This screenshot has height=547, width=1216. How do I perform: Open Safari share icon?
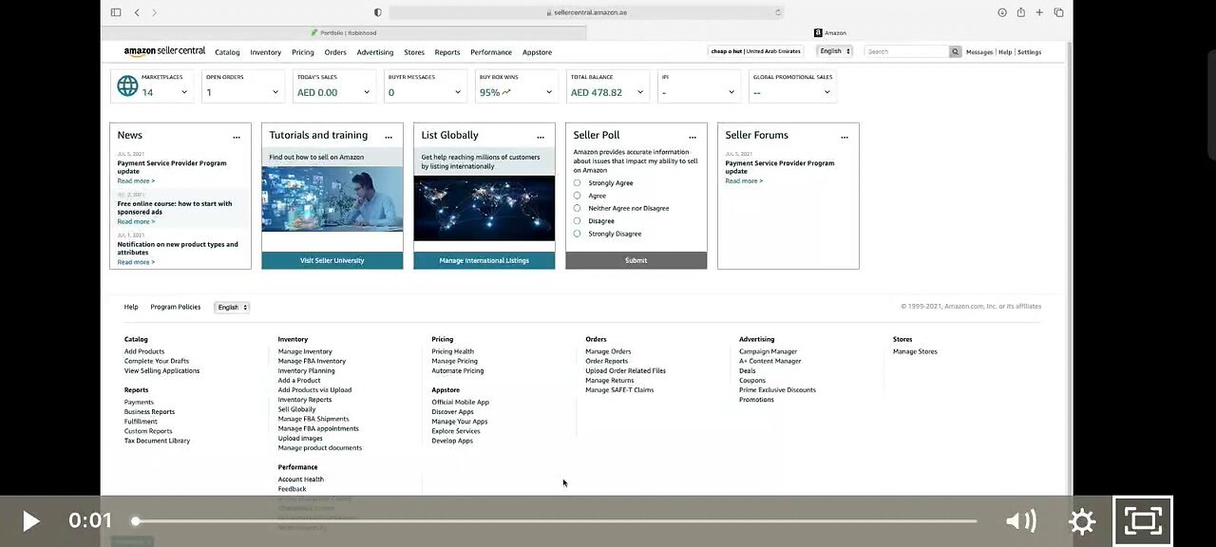[x=1021, y=12]
